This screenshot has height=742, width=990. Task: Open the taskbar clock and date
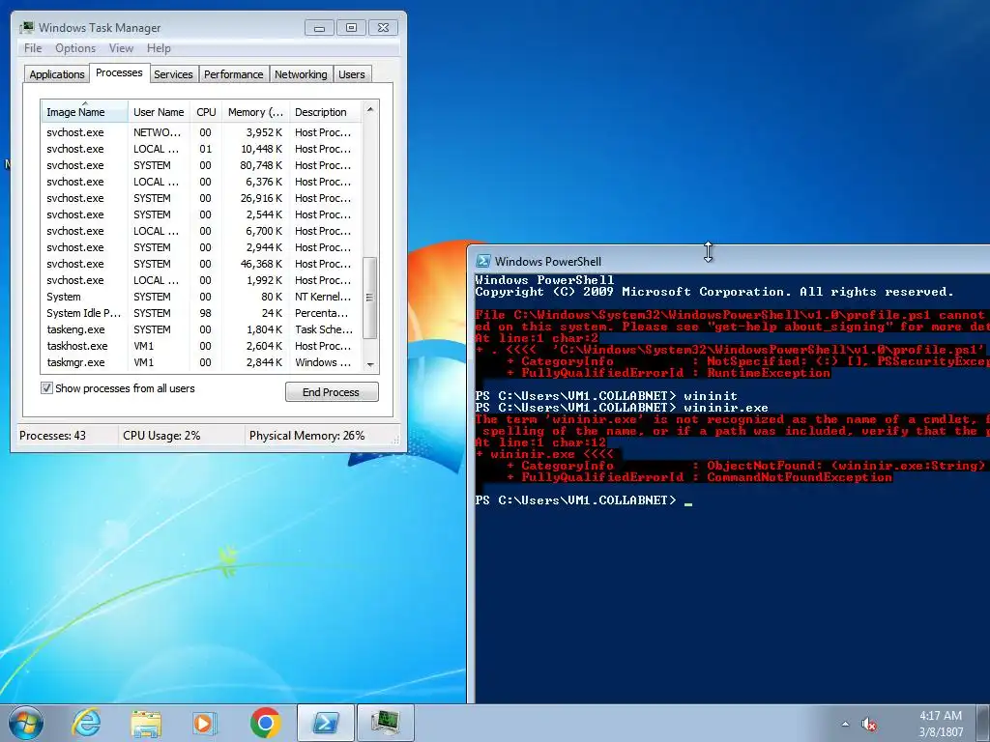coord(941,724)
